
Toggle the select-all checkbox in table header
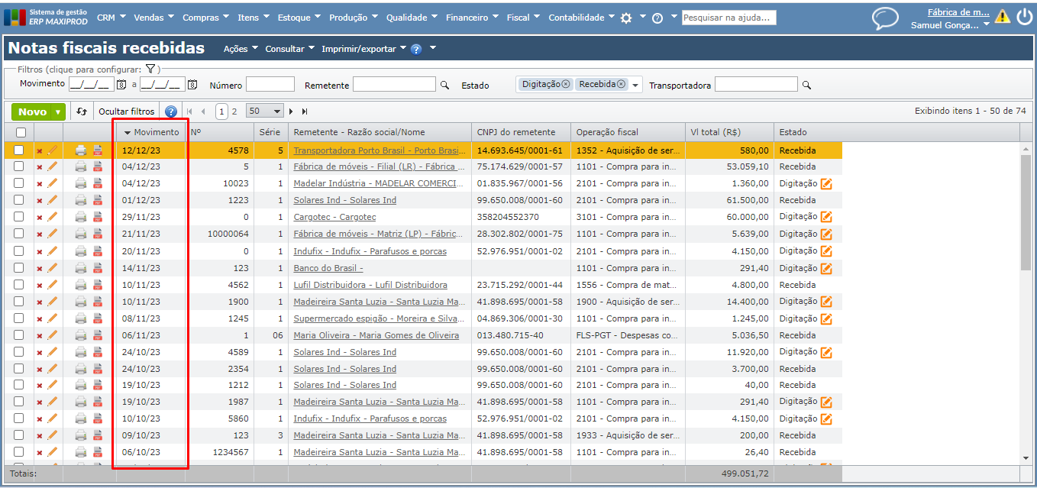[21, 132]
